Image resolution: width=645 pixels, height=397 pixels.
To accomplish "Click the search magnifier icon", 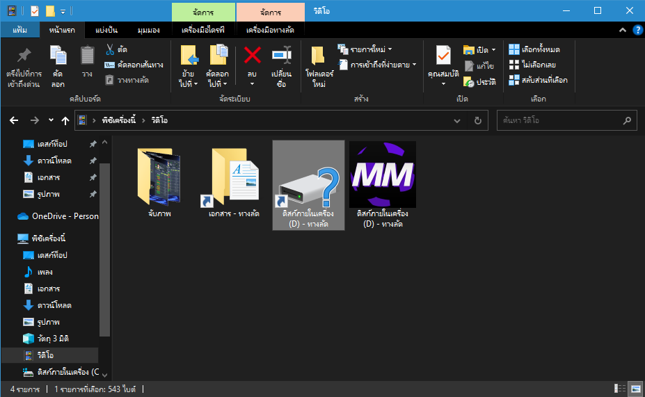I will (x=627, y=120).
